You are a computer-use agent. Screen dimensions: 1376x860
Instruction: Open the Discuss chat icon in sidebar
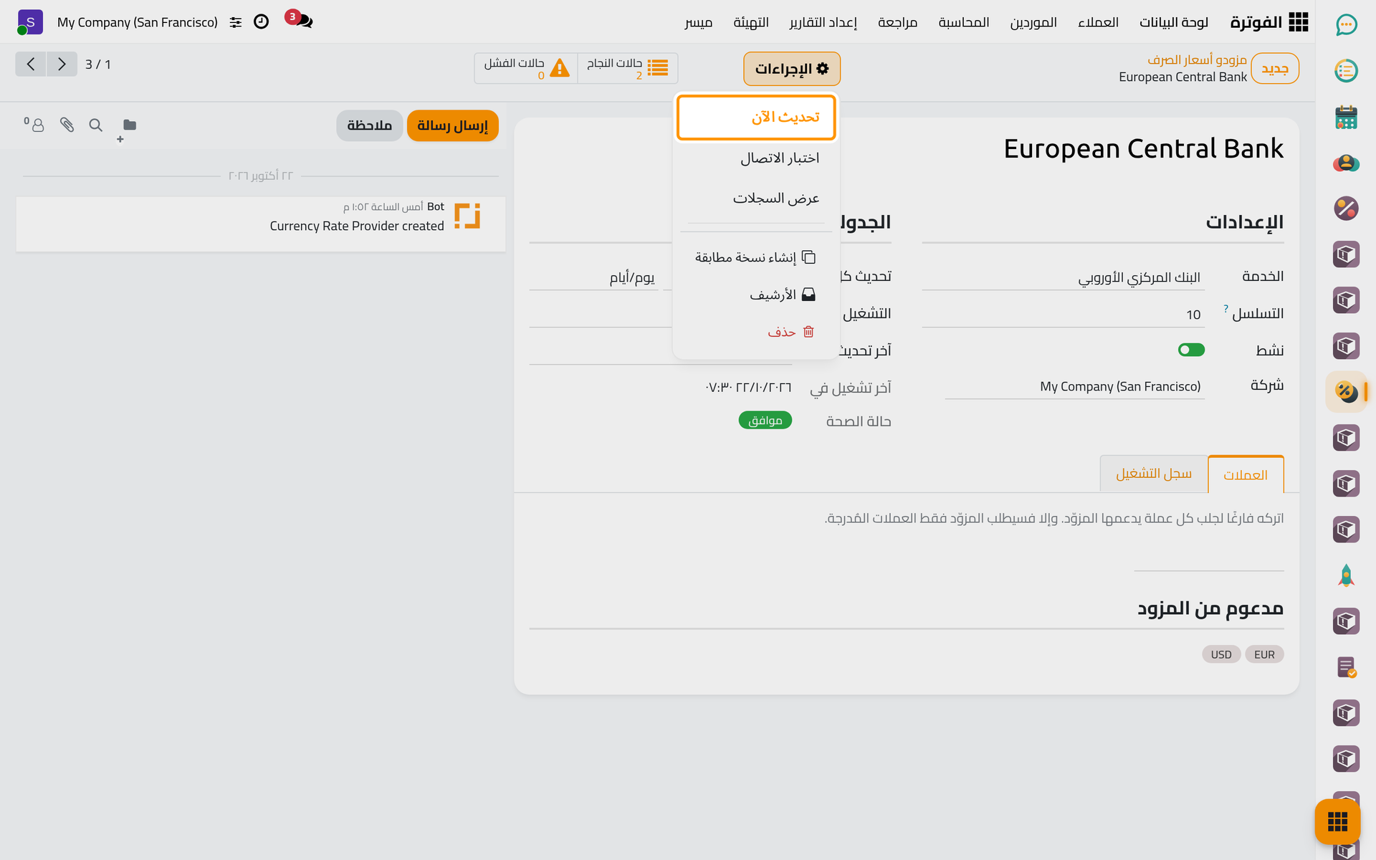(1346, 25)
